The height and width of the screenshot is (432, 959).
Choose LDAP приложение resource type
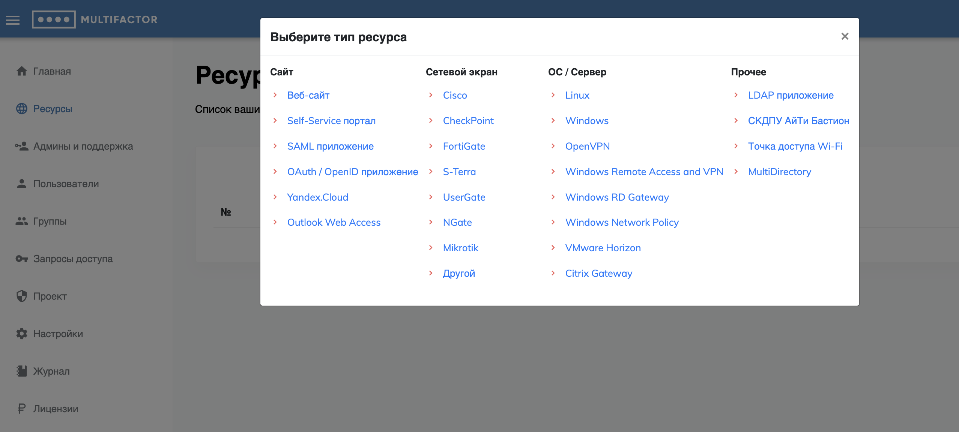coord(791,95)
